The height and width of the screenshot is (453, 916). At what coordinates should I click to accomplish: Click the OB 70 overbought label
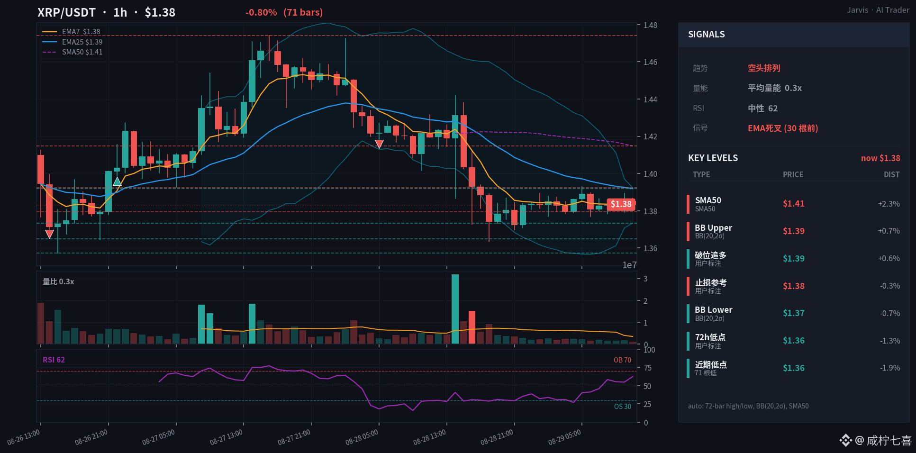click(x=622, y=360)
